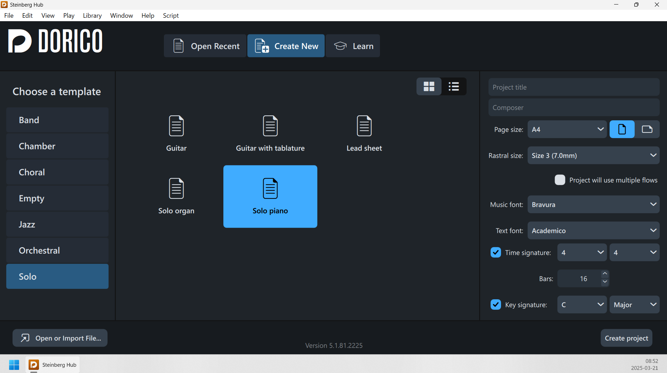The width and height of the screenshot is (667, 373).
Task: Click the Steinberg Hub taskbar icon
Action: (x=53, y=365)
